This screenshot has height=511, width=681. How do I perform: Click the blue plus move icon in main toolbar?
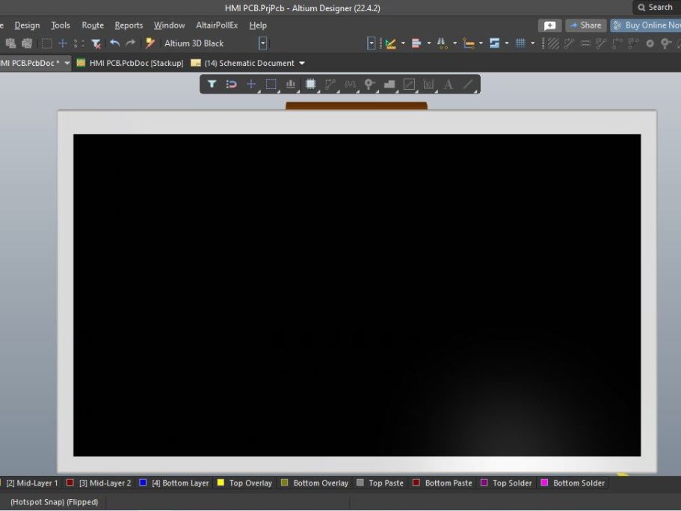pyautogui.click(x=63, y=43)
